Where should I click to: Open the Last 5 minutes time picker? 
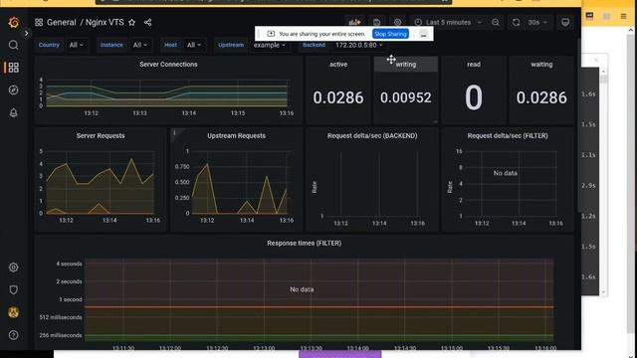(x=448, y=22)
